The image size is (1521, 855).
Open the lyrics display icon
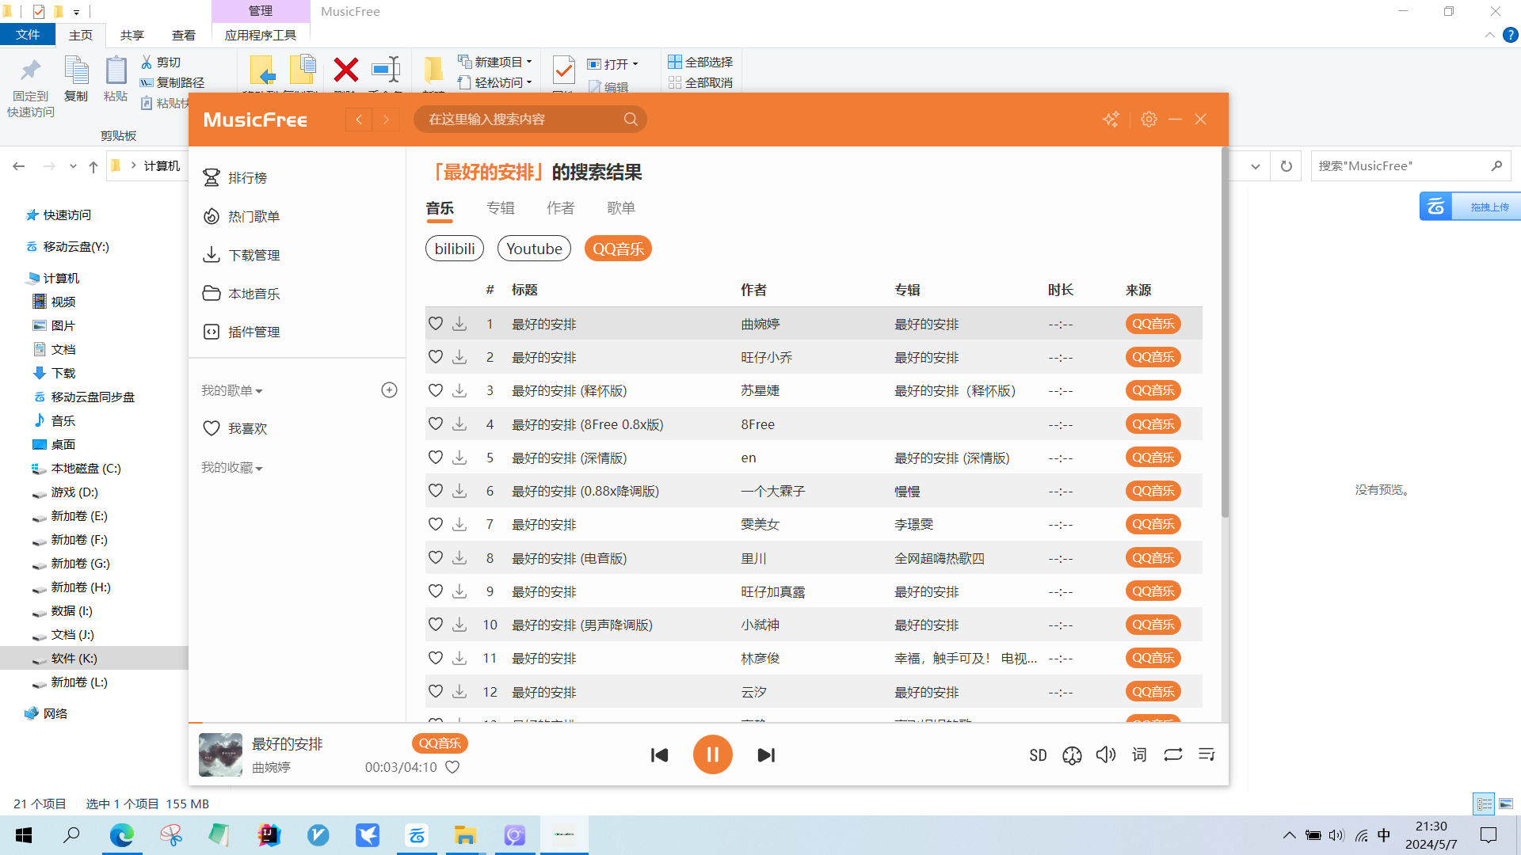pyautogui.click(x=1139, y=754)
